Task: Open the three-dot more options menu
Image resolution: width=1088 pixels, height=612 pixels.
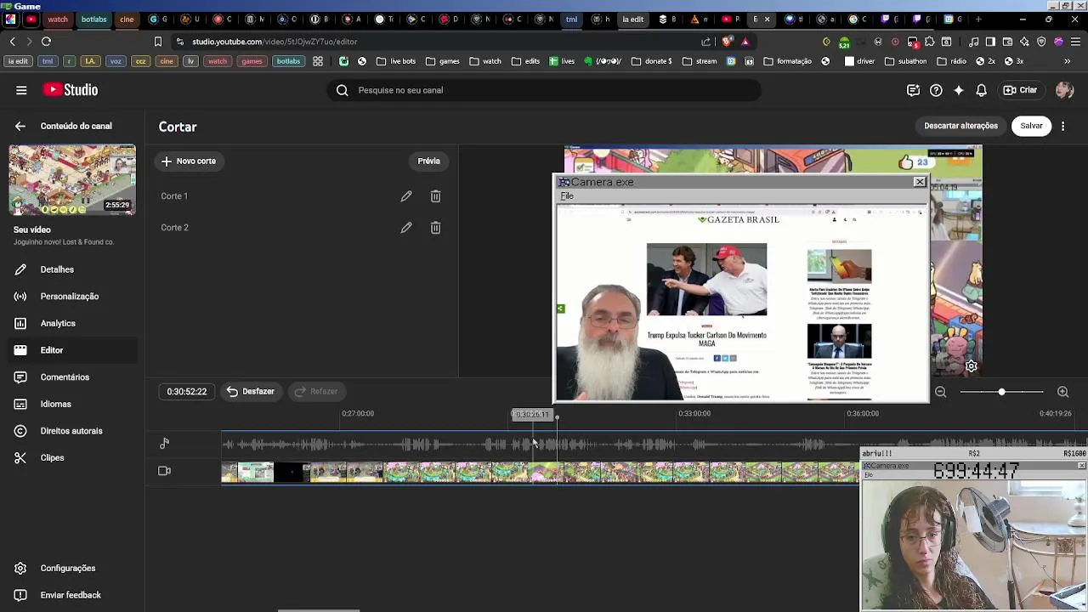Action: [x=1062, y=126]
